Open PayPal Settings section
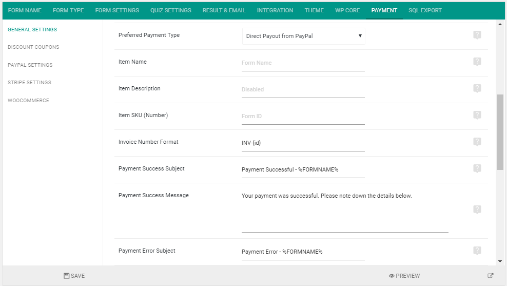Viewport: 507px width, 286px height. pyautogui.click(x=30, y=65)
